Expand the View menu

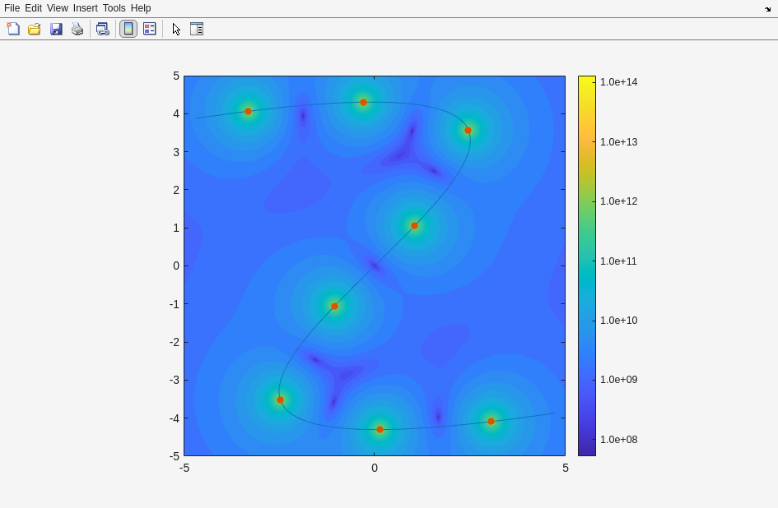(x=58, y=8)
